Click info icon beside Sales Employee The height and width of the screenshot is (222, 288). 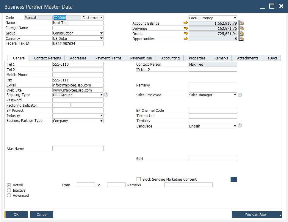(240, 95)
